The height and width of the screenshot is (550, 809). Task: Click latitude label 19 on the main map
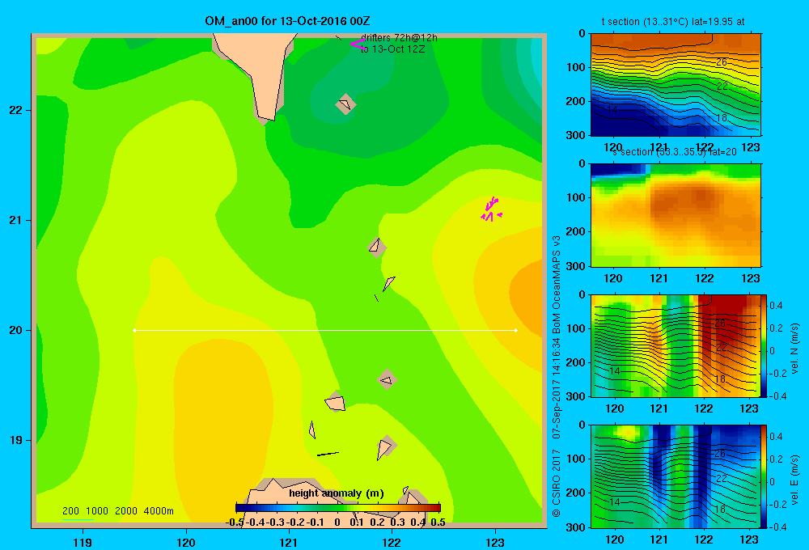pos(16,440)
